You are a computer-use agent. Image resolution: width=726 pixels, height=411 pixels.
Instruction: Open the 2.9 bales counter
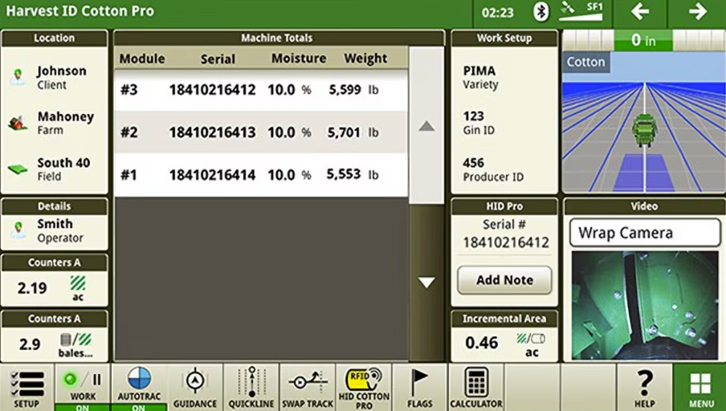(x=54, y=344)
